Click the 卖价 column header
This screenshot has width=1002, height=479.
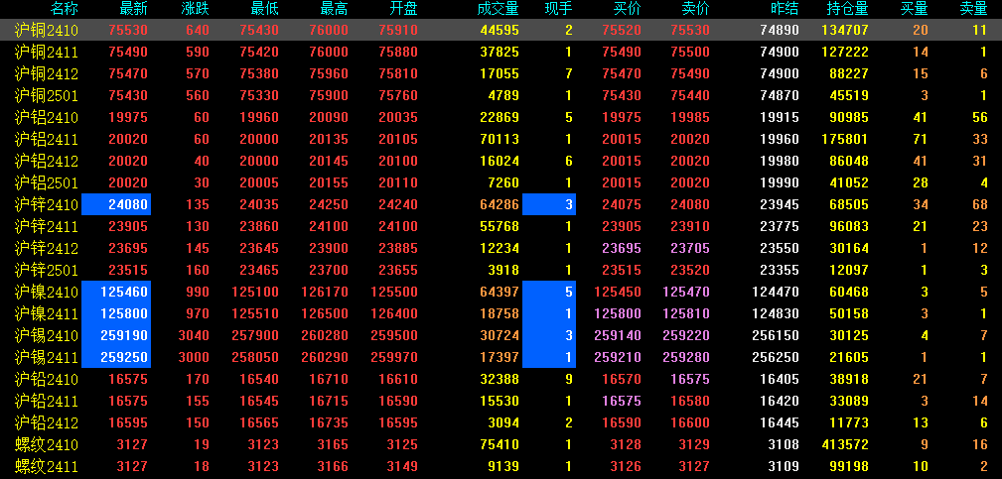(696, 9)
